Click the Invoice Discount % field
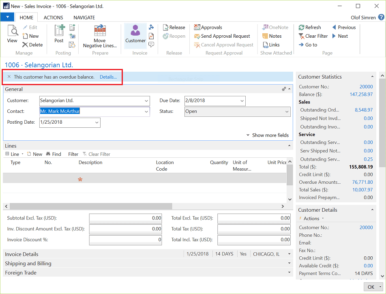Image resolution: width=386 pixels, height=294 pixels. click(125, 240)
